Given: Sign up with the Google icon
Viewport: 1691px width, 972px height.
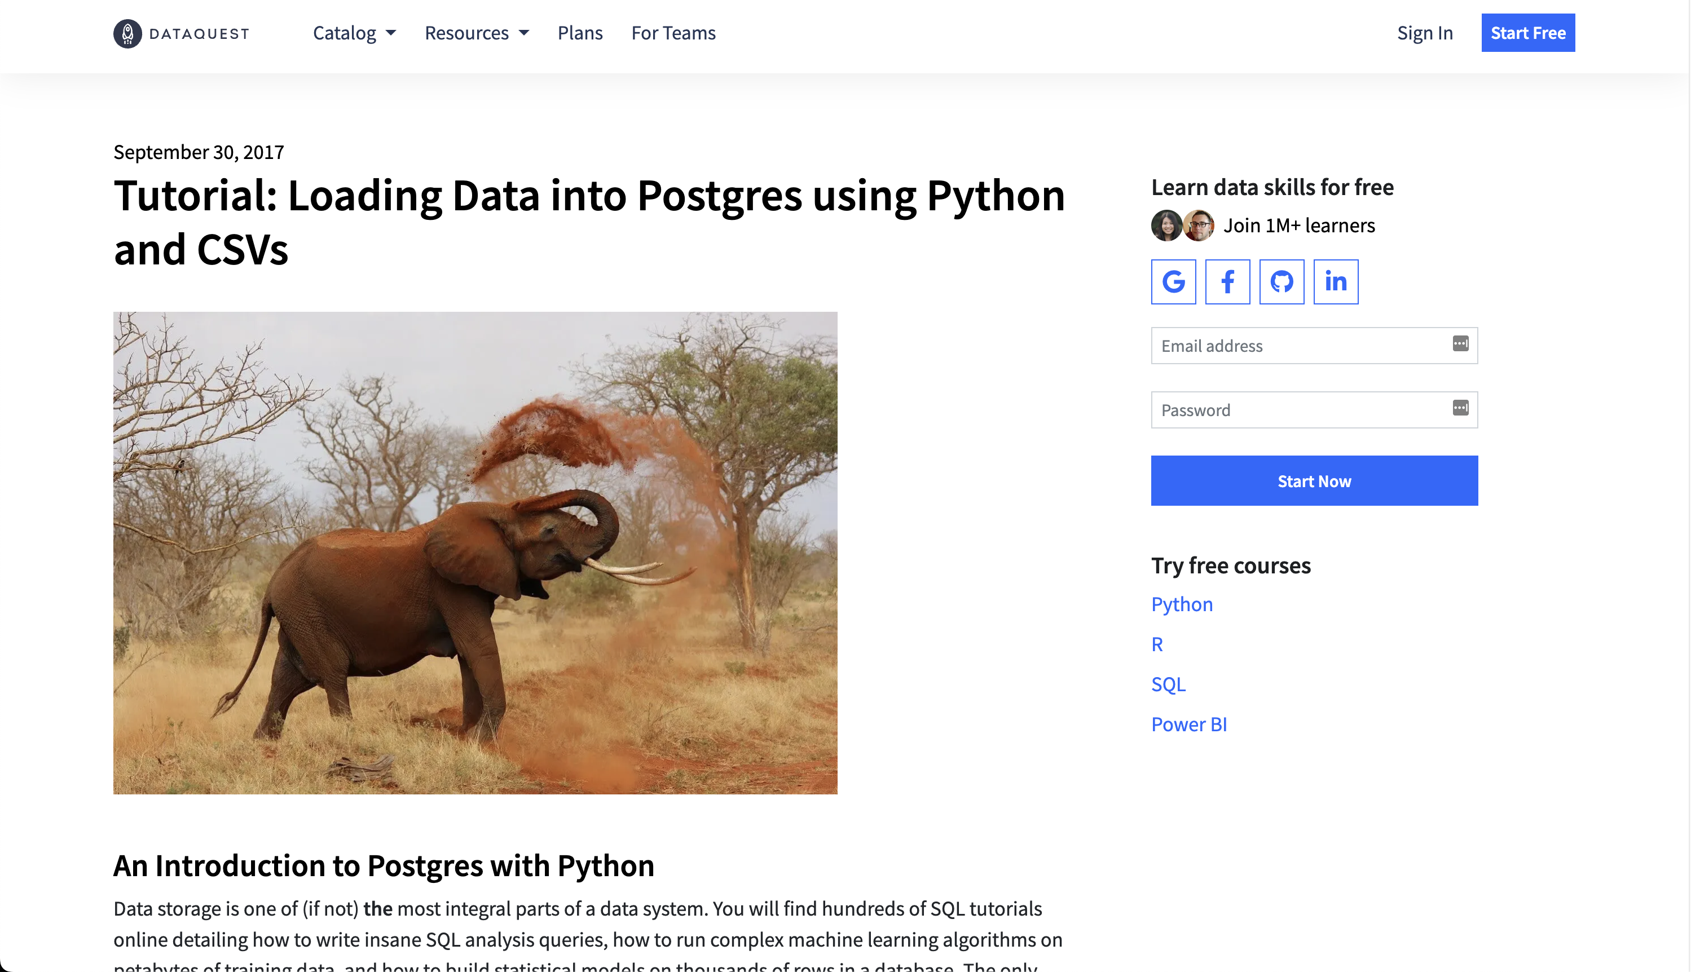Looking at the screenshot, I should pos(1173,282).
